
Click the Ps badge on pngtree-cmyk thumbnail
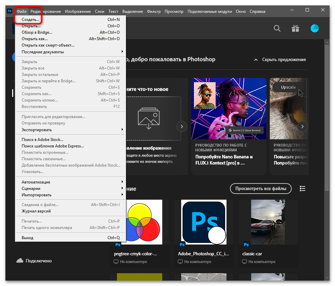[118, 245]
